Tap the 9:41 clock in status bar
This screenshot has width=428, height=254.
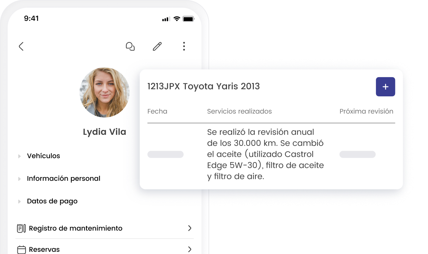pyautogui.click(x=31, y=18)
